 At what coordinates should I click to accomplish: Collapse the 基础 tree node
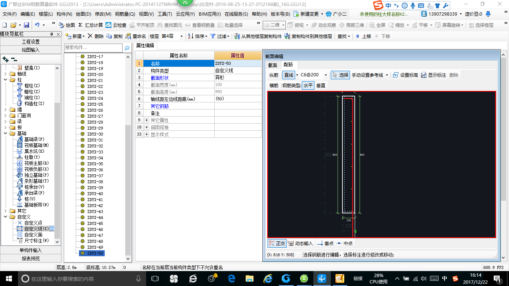[6, 133]
